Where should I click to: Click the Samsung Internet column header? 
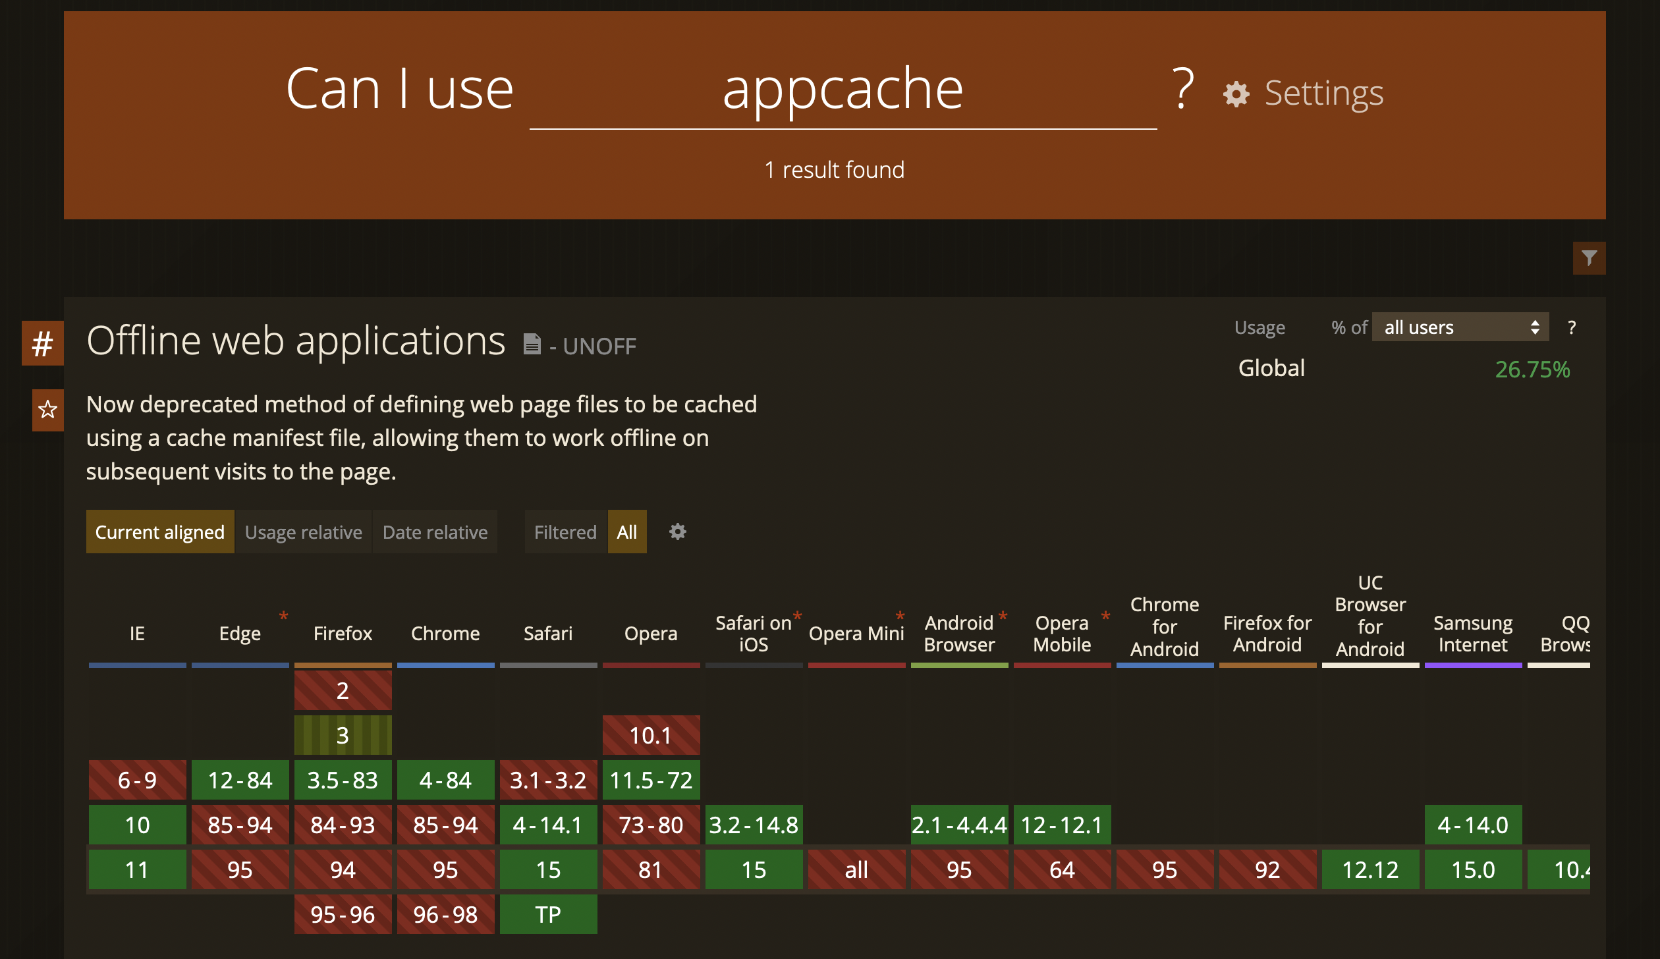click(1473, 633)
